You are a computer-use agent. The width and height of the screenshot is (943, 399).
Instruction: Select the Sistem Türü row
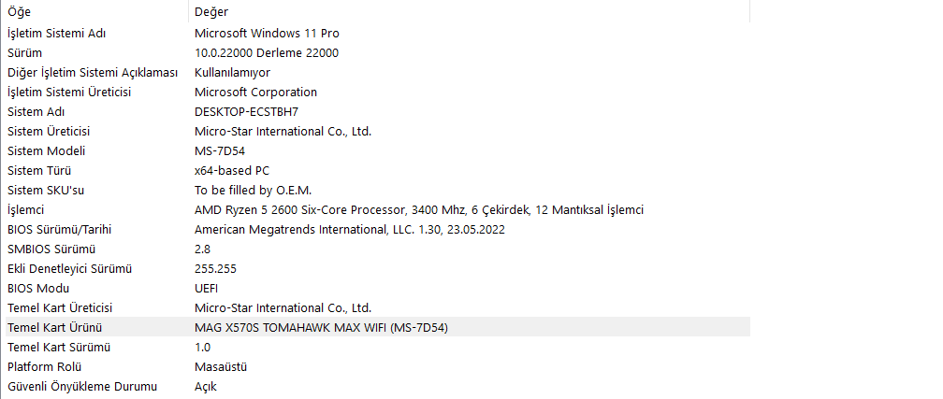click(x=378, y=171)
